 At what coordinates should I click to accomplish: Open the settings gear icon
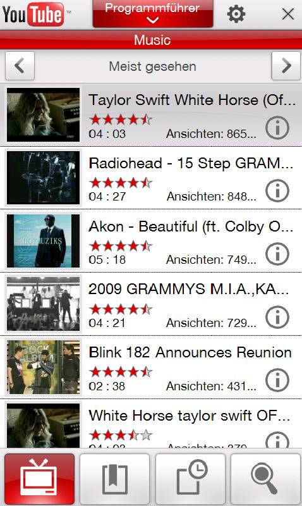[x=236, y=14]
